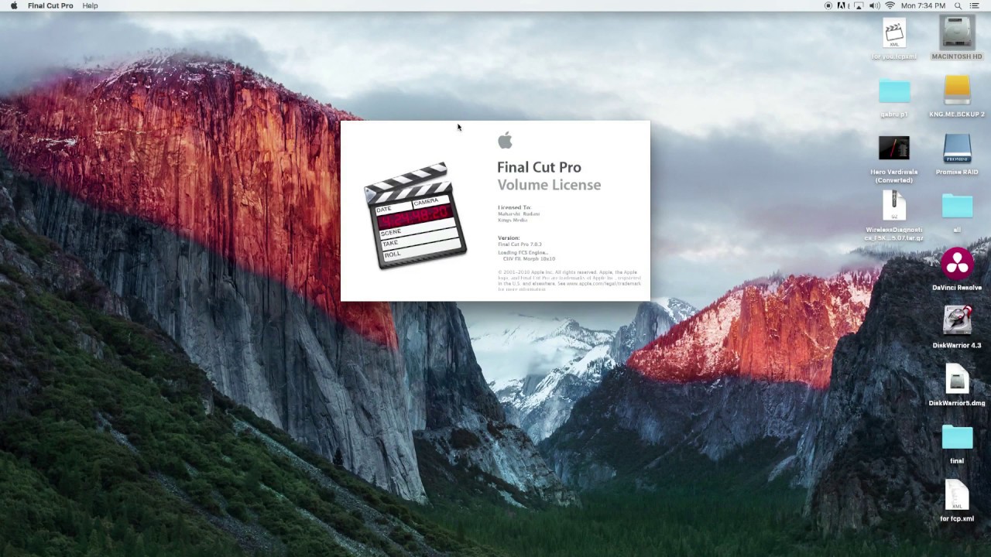
Task: Select the WirelessDiagnostics tar.gz file
Action: 894,217
